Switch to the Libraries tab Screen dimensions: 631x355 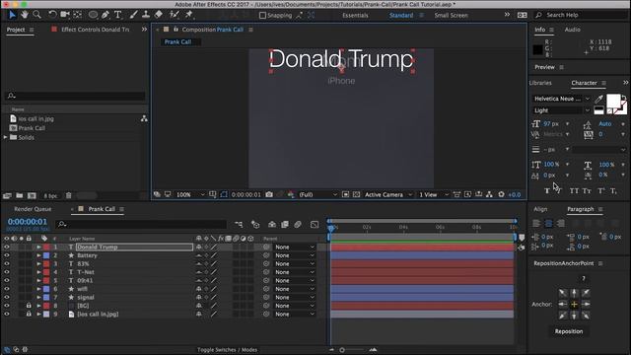click(x=540, y=83)
